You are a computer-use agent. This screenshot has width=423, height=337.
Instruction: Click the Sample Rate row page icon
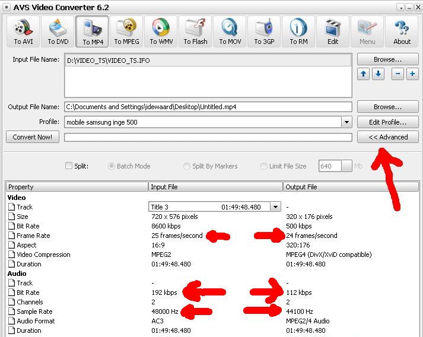pos(11,311)
